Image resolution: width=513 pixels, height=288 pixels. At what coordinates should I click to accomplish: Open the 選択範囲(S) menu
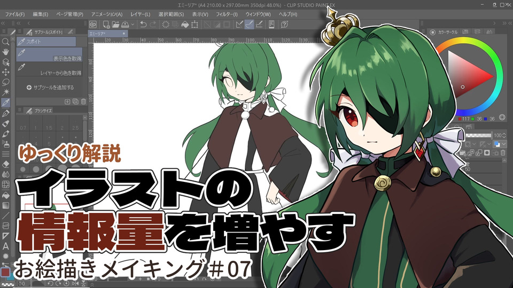tap(171, 14)
